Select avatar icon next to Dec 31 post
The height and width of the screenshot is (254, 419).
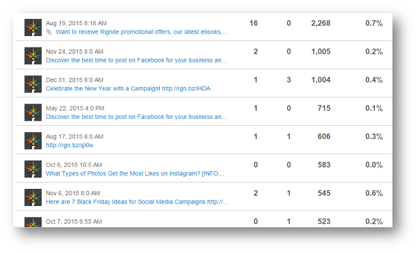pyautogui.click(x=33, y=84)
